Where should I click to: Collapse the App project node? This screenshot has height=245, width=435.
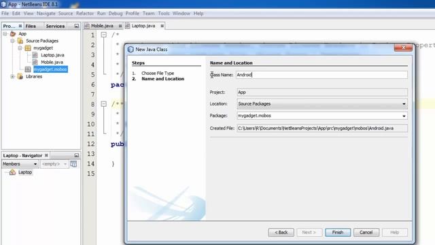(5, 33)
